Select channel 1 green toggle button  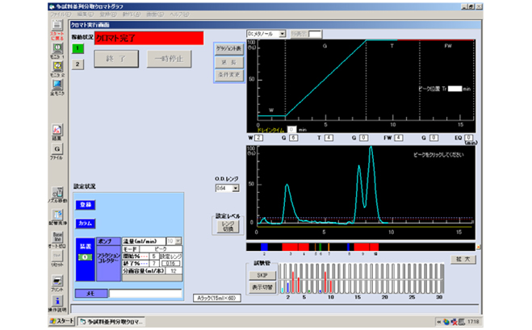click(77, 48)
